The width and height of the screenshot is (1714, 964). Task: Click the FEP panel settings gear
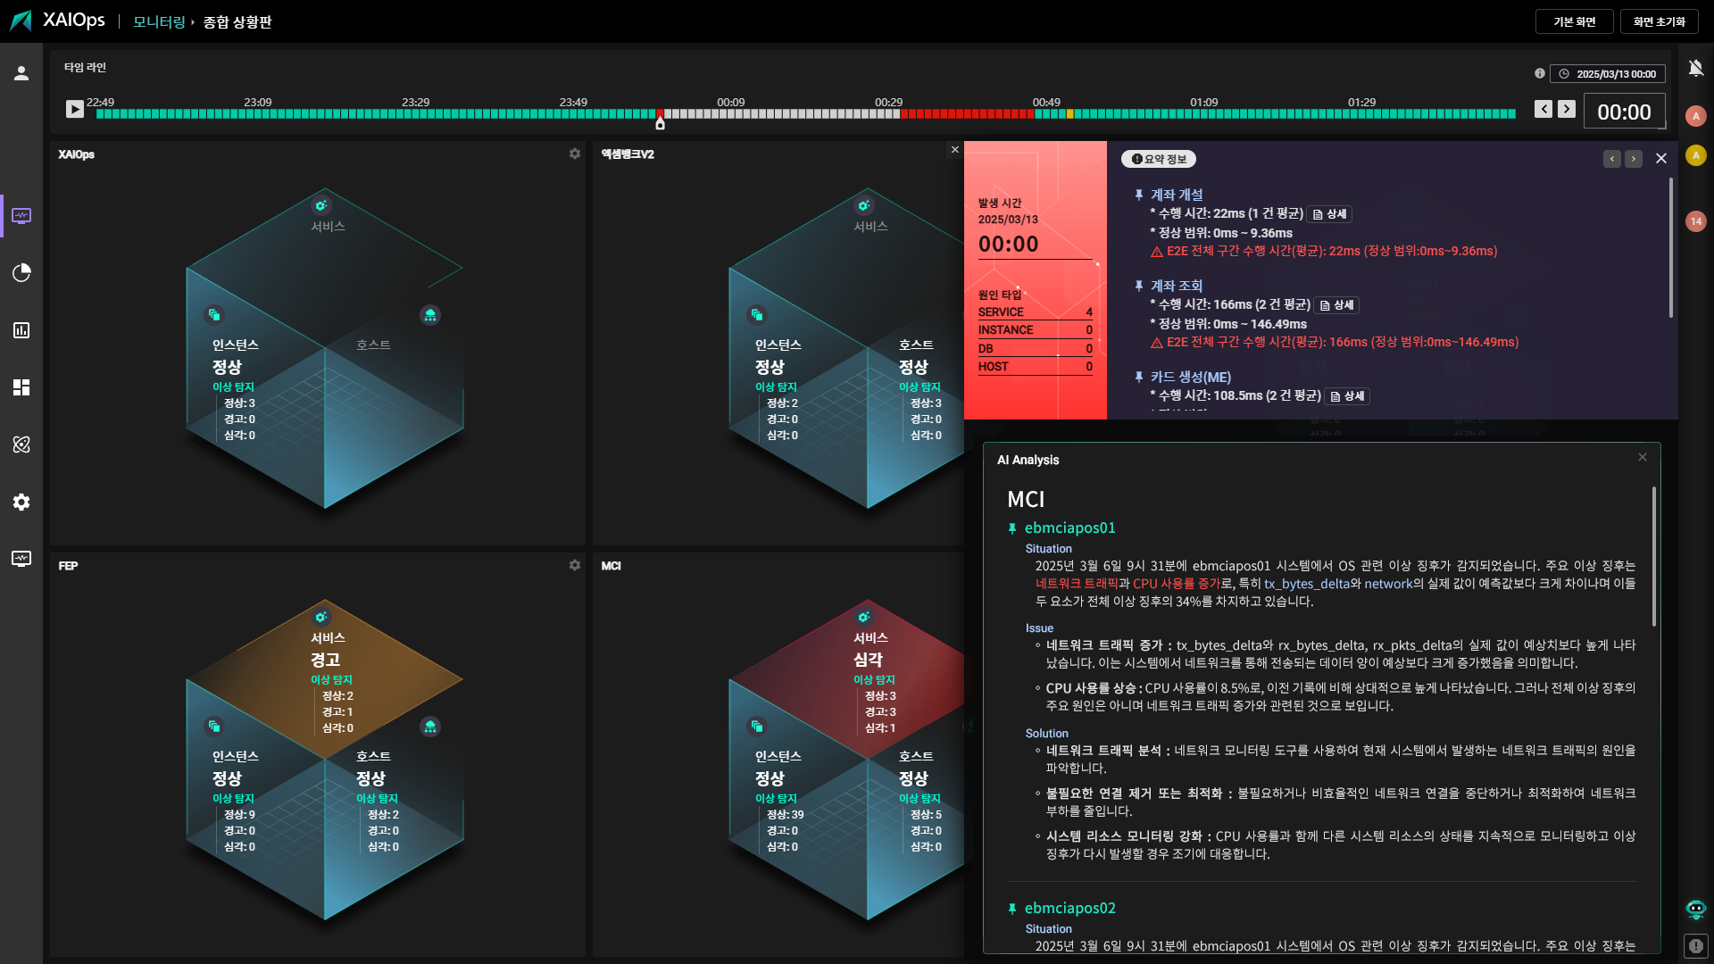pos(575,565)
